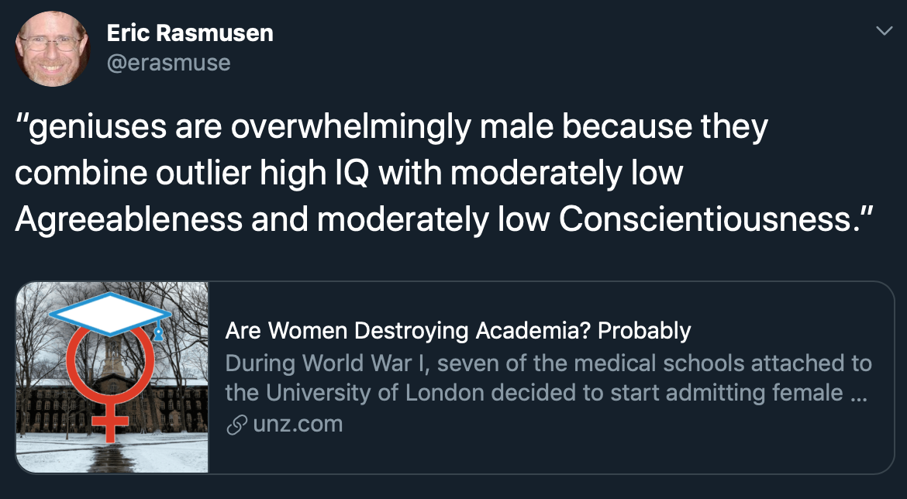This screenshot has height=499, width=907.
Task: Open the @erasmuse handle link
Action: pos(168,63)
